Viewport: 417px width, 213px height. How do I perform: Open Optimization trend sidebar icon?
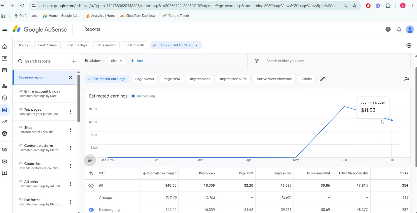5,122
